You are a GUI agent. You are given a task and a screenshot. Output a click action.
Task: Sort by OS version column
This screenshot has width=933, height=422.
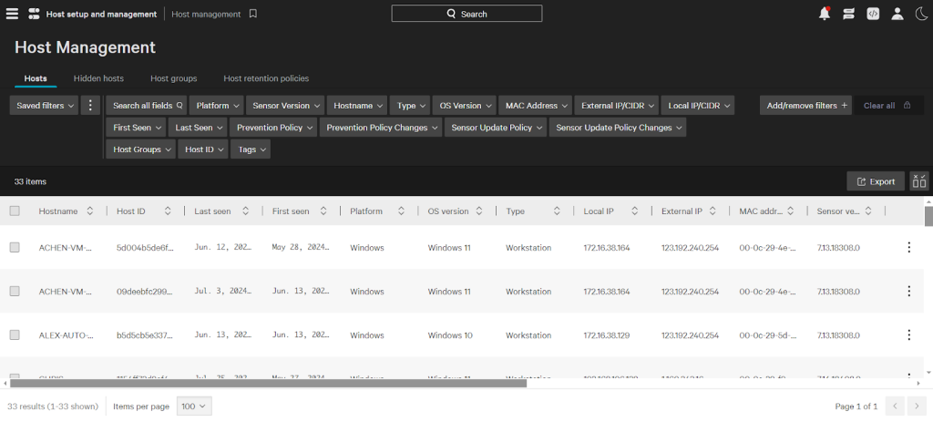(x=478, y=211)
